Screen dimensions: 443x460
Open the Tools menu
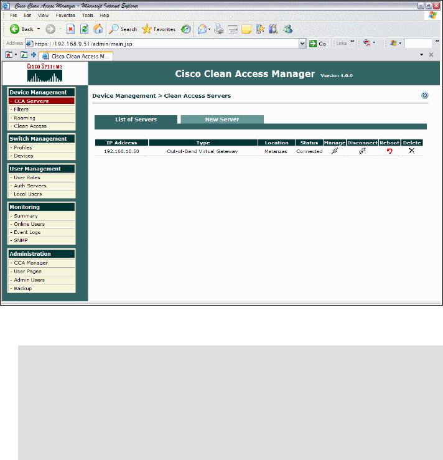point(87,16)
